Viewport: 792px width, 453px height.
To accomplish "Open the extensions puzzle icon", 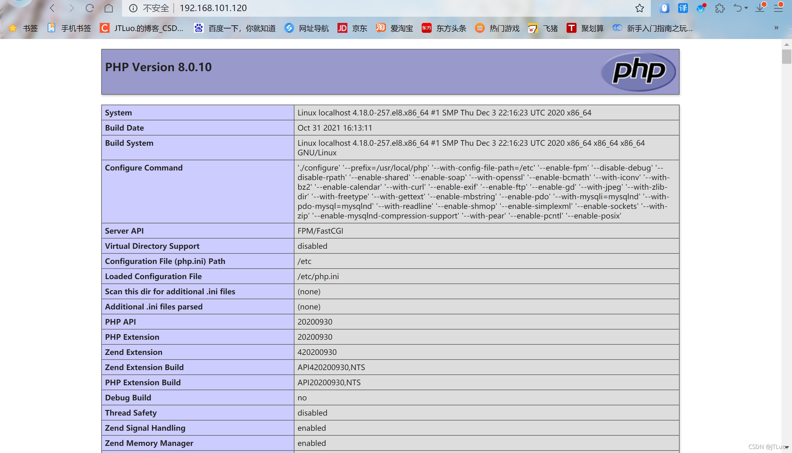I will click(720, 8).
